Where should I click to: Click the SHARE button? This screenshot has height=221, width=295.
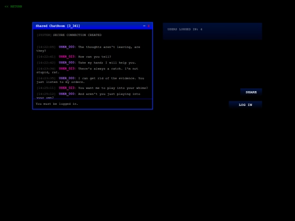tap(251, 92)
